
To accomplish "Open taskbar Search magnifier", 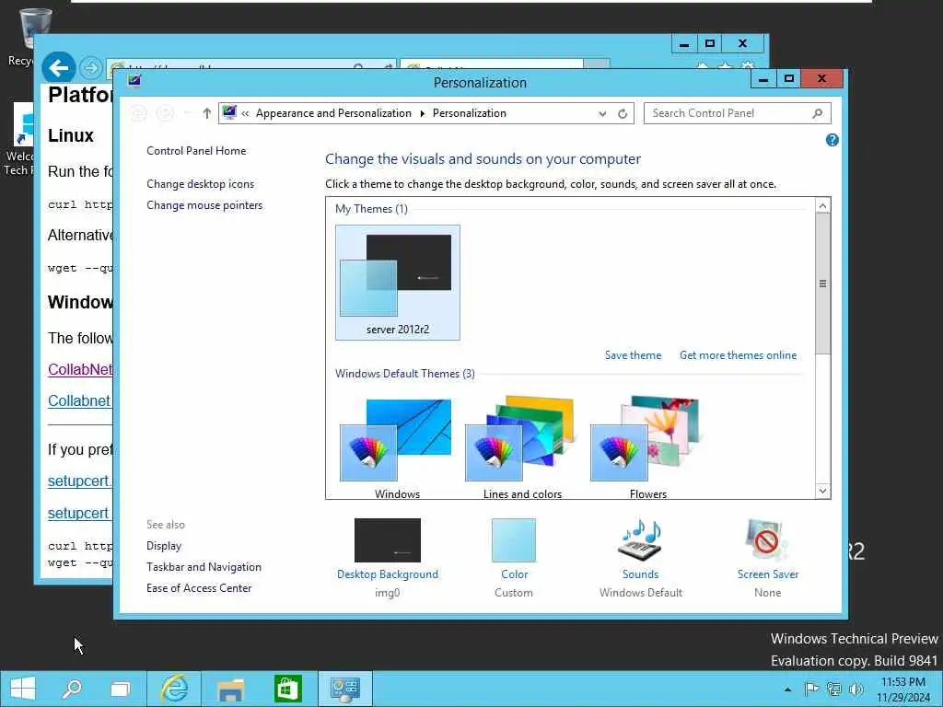I will point(72,689).
